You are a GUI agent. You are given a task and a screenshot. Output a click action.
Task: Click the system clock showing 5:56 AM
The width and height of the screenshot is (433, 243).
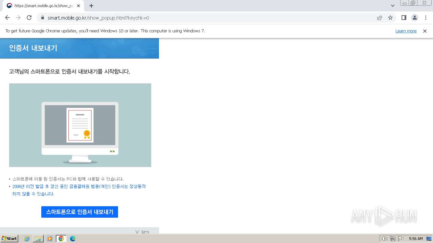[x=416, y=239]
